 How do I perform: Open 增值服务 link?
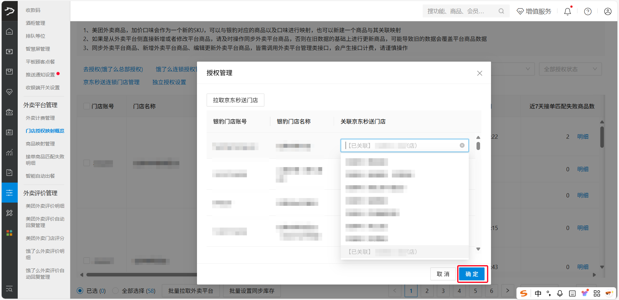(x=534, y=11)
